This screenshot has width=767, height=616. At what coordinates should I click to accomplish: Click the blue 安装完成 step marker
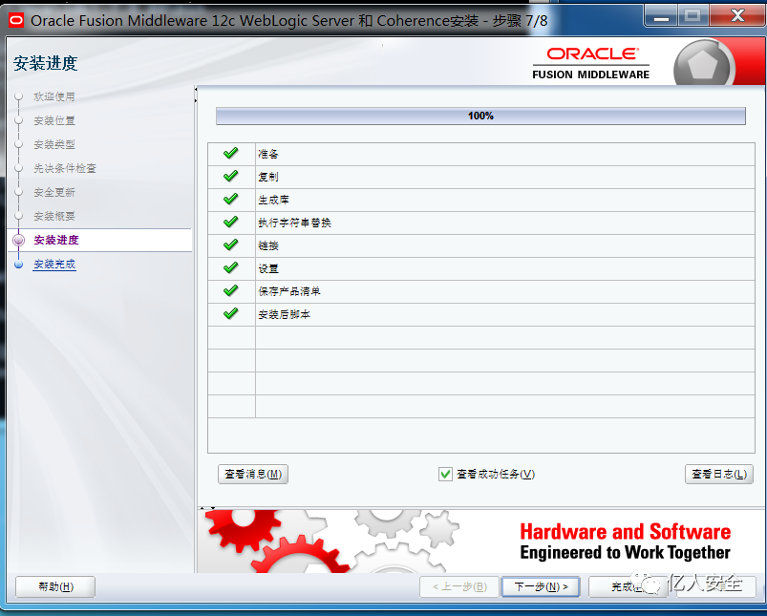pyautogui.click(x=18, y=265)
